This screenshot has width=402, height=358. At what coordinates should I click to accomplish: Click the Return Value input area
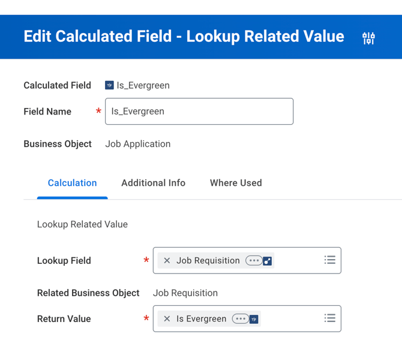247,319
